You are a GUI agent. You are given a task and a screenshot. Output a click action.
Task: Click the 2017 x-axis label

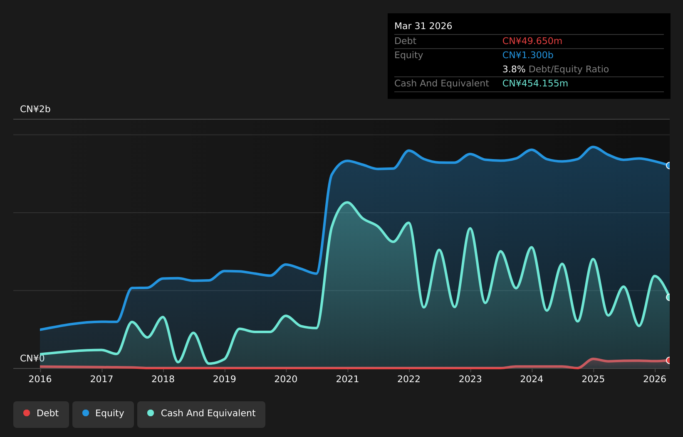(101, 379)
